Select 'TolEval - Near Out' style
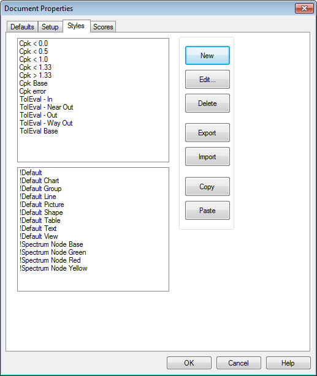Image resolution: width=317 pixels, height=376 pixels. coord(47,107)
